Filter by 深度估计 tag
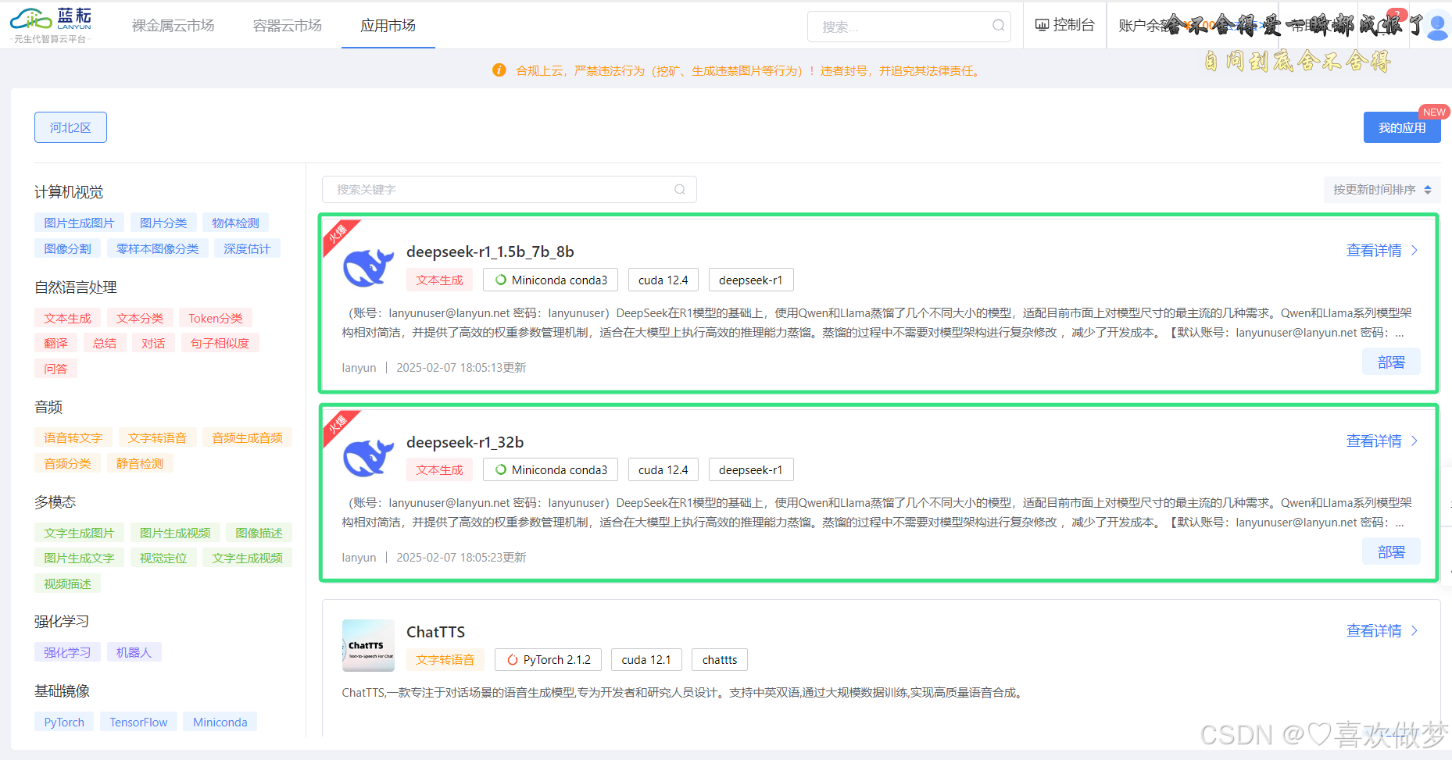The height and width of the screenshot is (760, 1452). [x=247, y=249]
